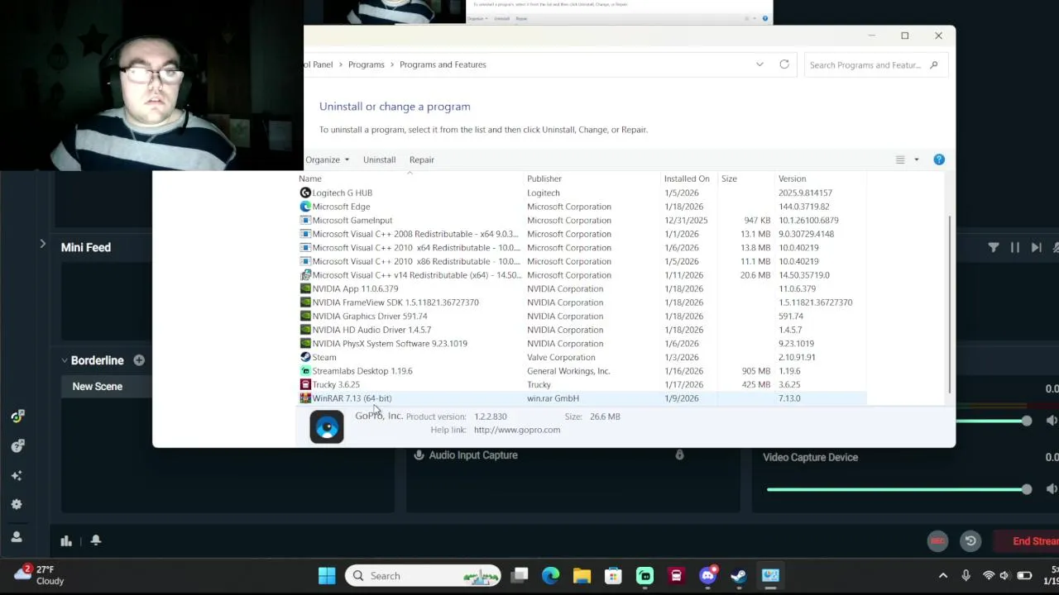This screenshot has height=595, width=1059.
Task: Click the Mini Feed filter funnel icon
Action: (x=994, y=247)
